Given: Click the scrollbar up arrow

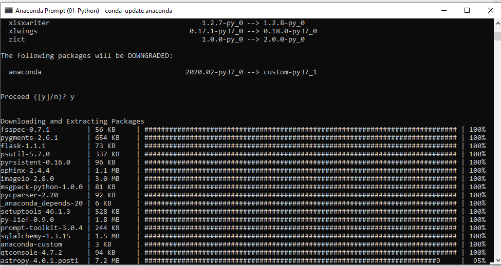Looking at the screenshot, I should tap(497, 23).
